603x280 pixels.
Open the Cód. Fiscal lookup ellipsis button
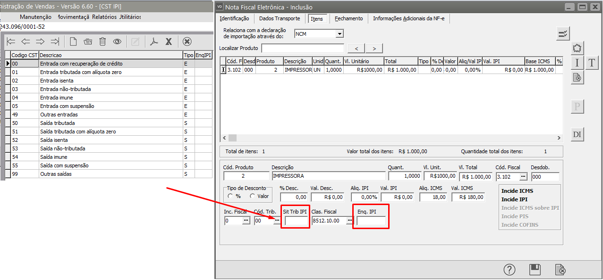(523, 176)
